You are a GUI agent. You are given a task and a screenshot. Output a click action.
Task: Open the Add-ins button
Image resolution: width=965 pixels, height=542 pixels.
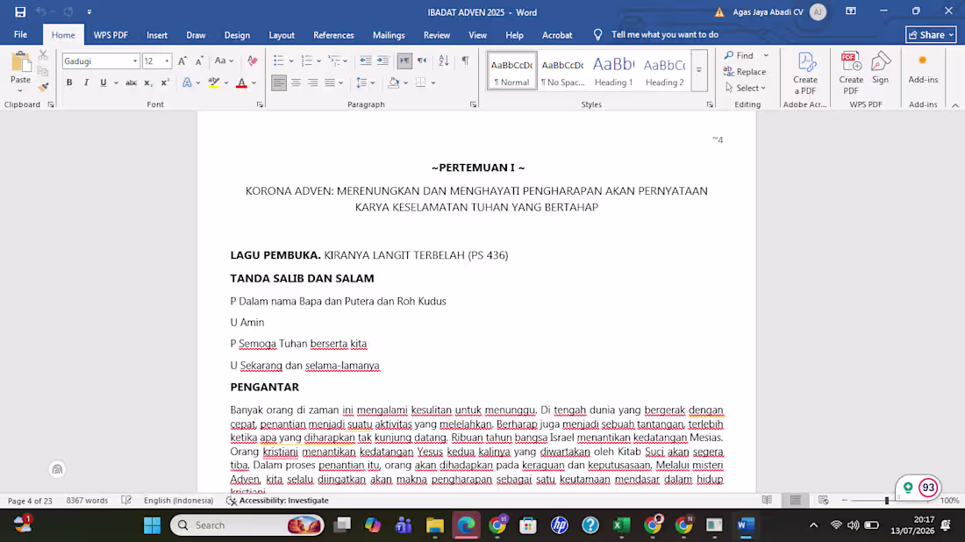tap(923, 68)
